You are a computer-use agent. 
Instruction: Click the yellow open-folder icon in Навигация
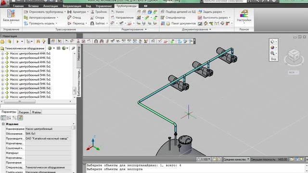[x=2, y=41]
